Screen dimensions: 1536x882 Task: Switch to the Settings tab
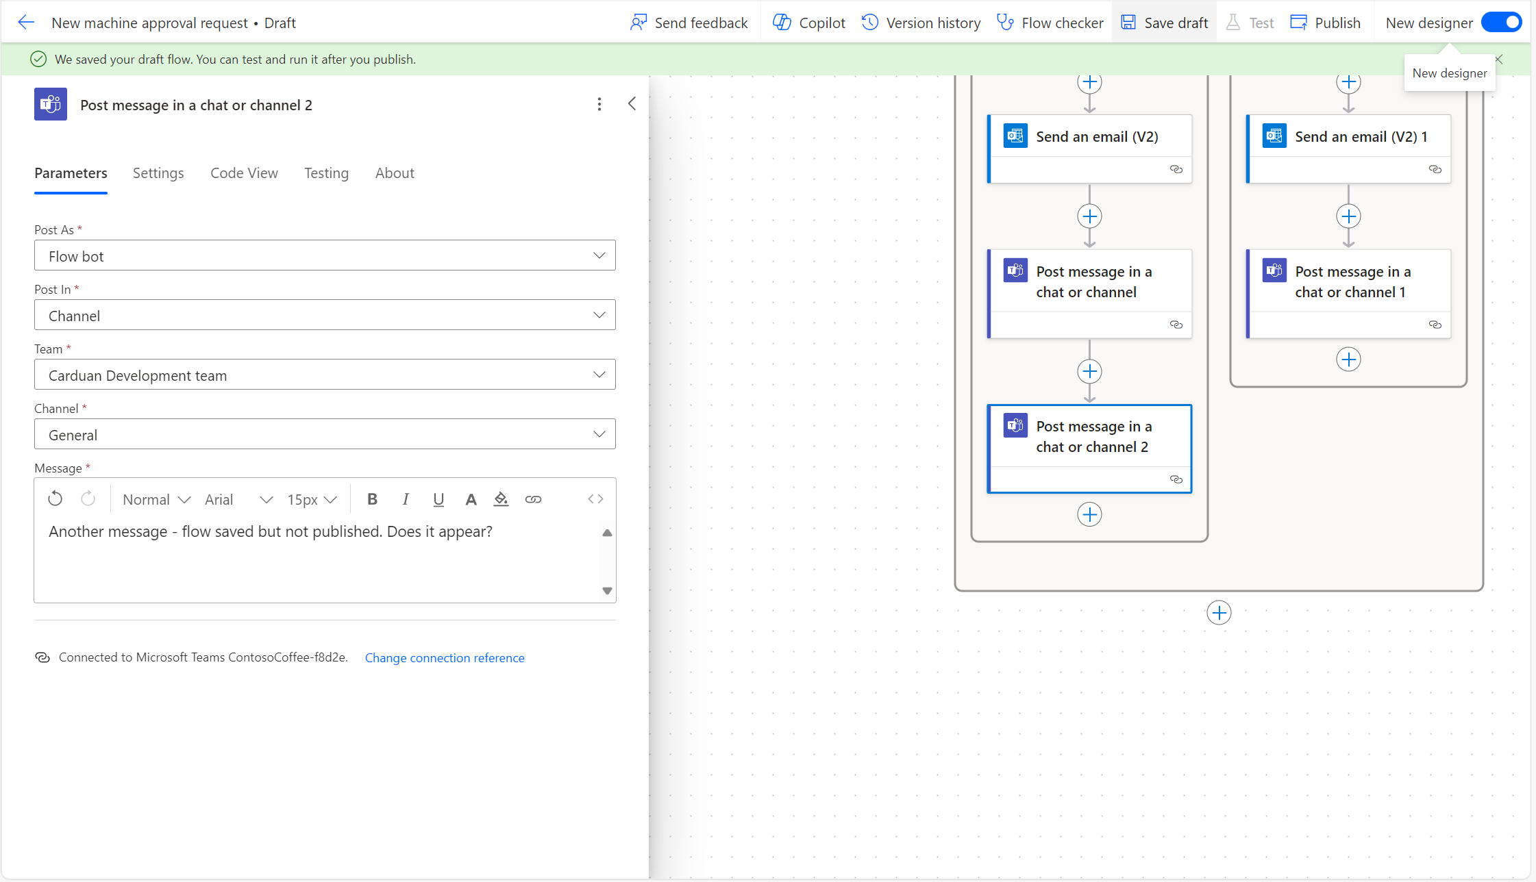coord(158,173)
